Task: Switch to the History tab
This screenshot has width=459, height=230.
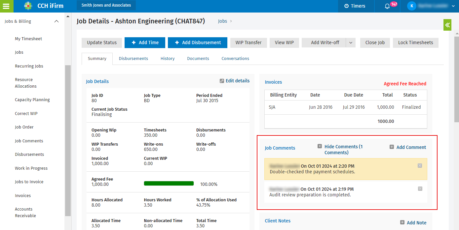Action: (168, 59)
